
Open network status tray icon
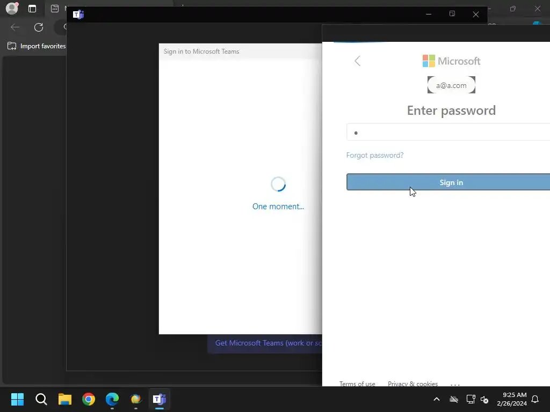pos(471,399)
